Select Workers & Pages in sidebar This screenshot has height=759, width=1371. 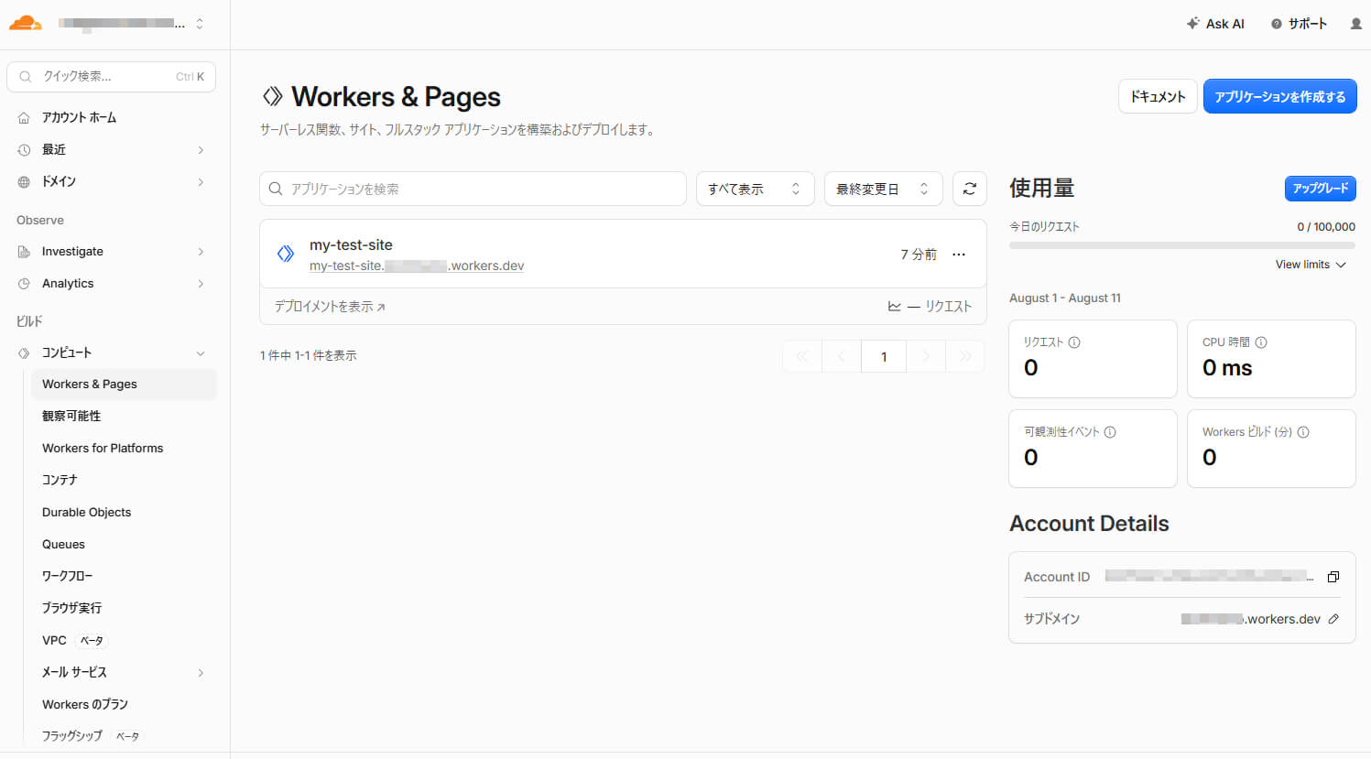click(124, 385)
